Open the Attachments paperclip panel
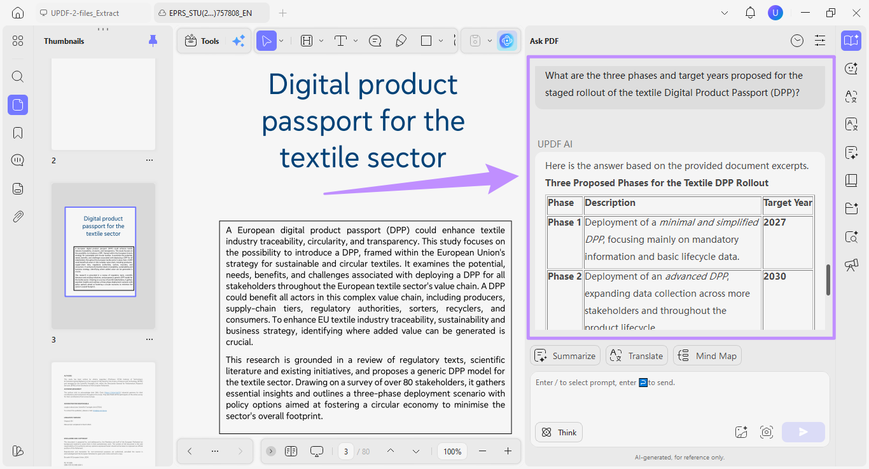Screen dimensions: 869x469 pyautogui.click(x=18, y=217)
